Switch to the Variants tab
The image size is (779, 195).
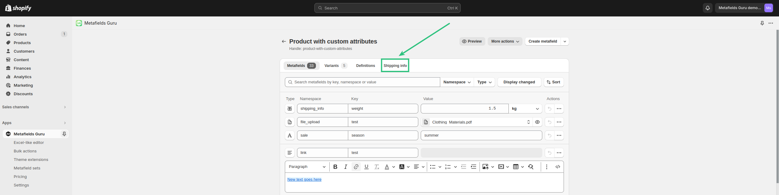pos(336,66)
